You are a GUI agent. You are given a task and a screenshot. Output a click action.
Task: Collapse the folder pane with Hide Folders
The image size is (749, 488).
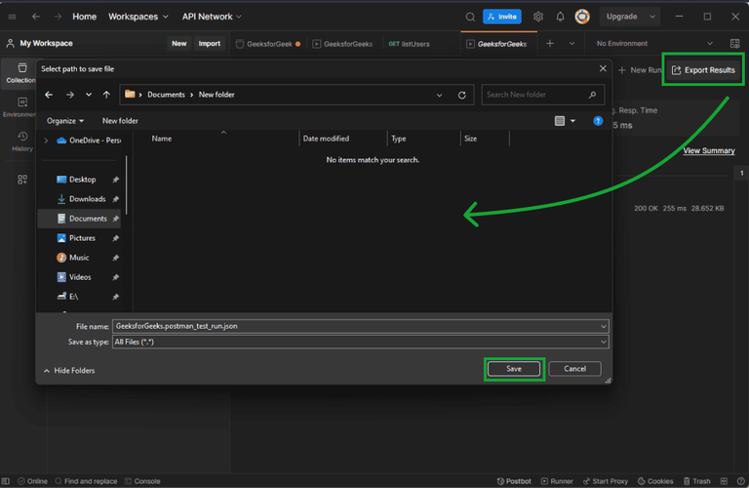(68, 370)
